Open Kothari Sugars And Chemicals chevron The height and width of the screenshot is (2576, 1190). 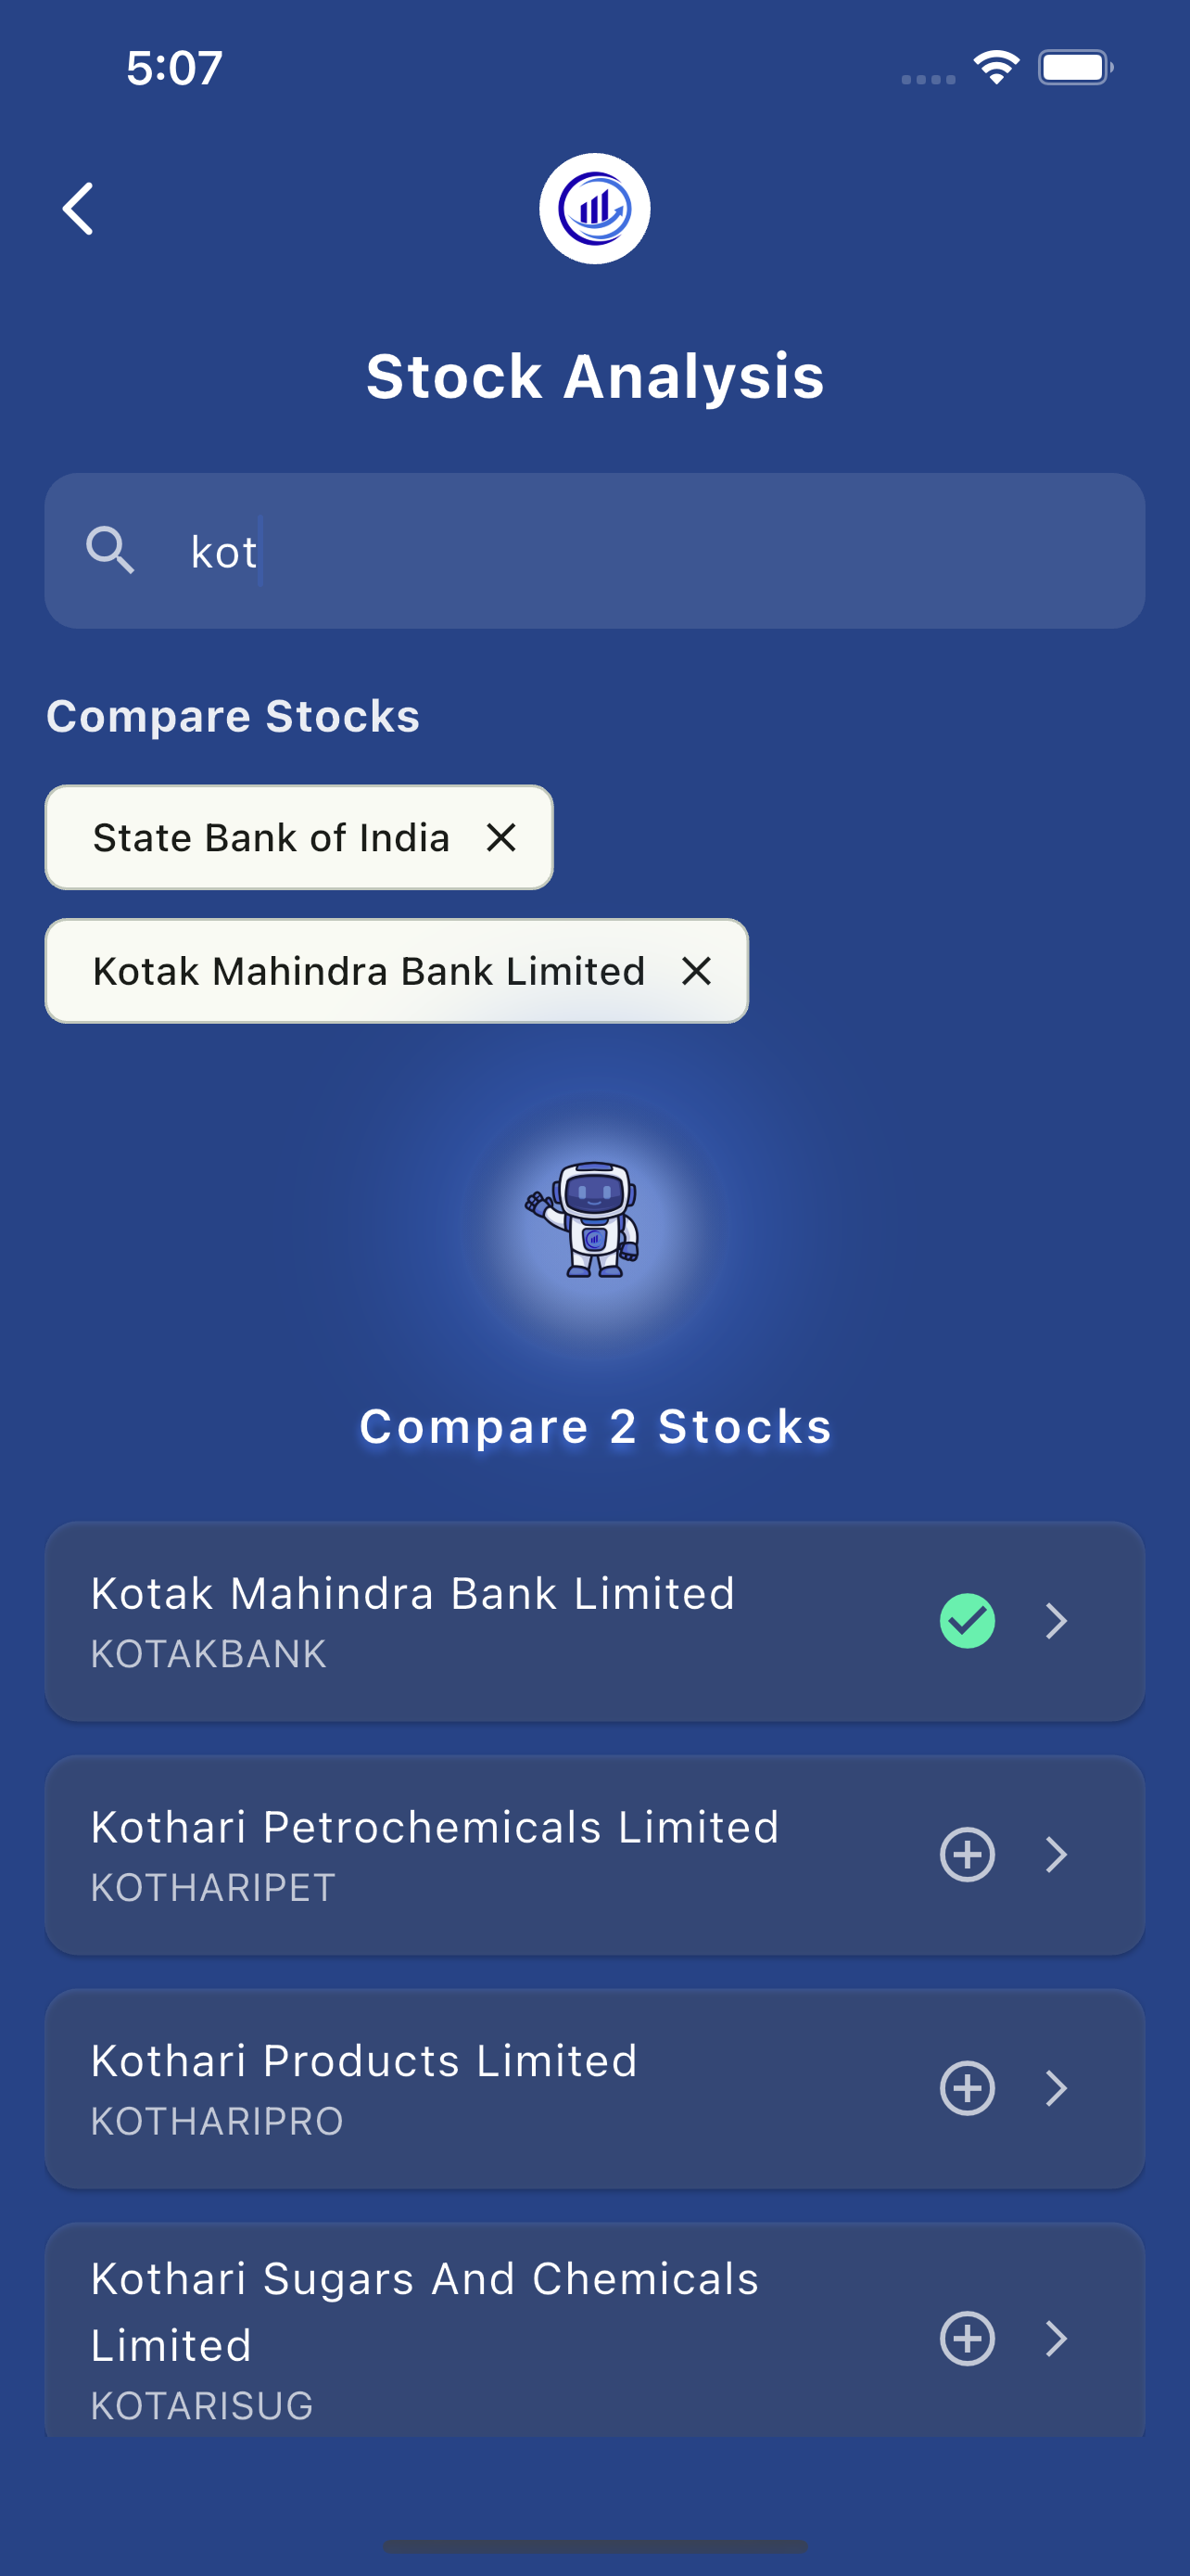tap(1057, 2339)
